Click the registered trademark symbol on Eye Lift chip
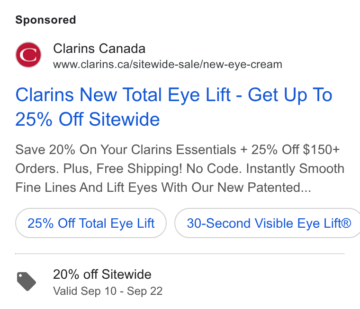360x309 pixels. click(346, 223)
